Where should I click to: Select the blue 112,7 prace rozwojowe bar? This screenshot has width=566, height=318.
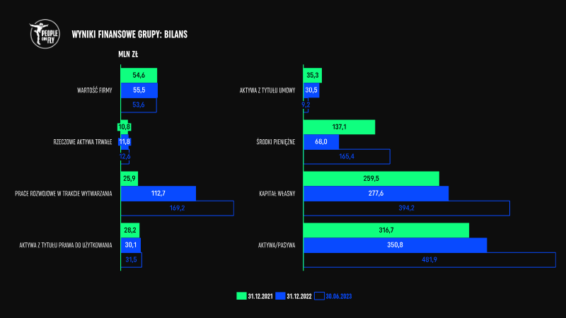(x=158, y=193)
